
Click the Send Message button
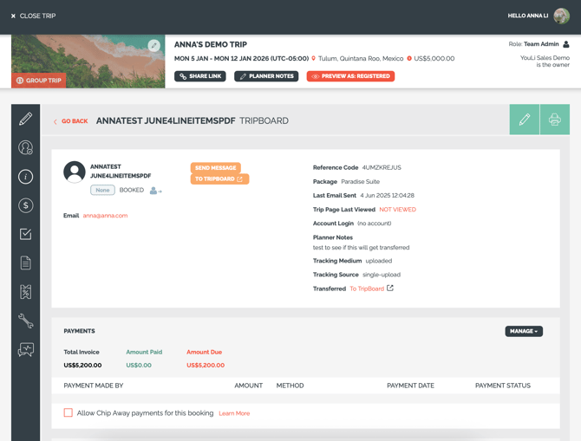(216, 168)
